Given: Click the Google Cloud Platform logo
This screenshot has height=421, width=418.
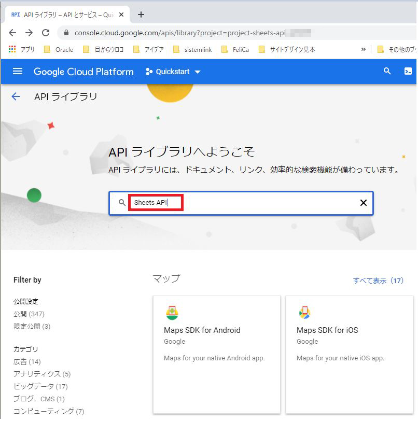Looking at the screenshot, I should pos(83,71).
